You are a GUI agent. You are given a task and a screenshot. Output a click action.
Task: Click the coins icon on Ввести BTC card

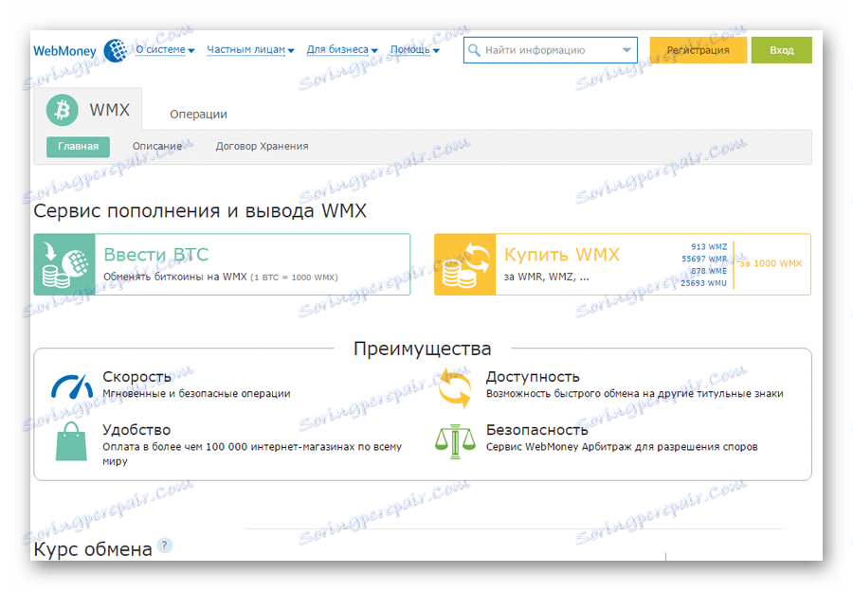pyautogui.click(x=64, y=265)
